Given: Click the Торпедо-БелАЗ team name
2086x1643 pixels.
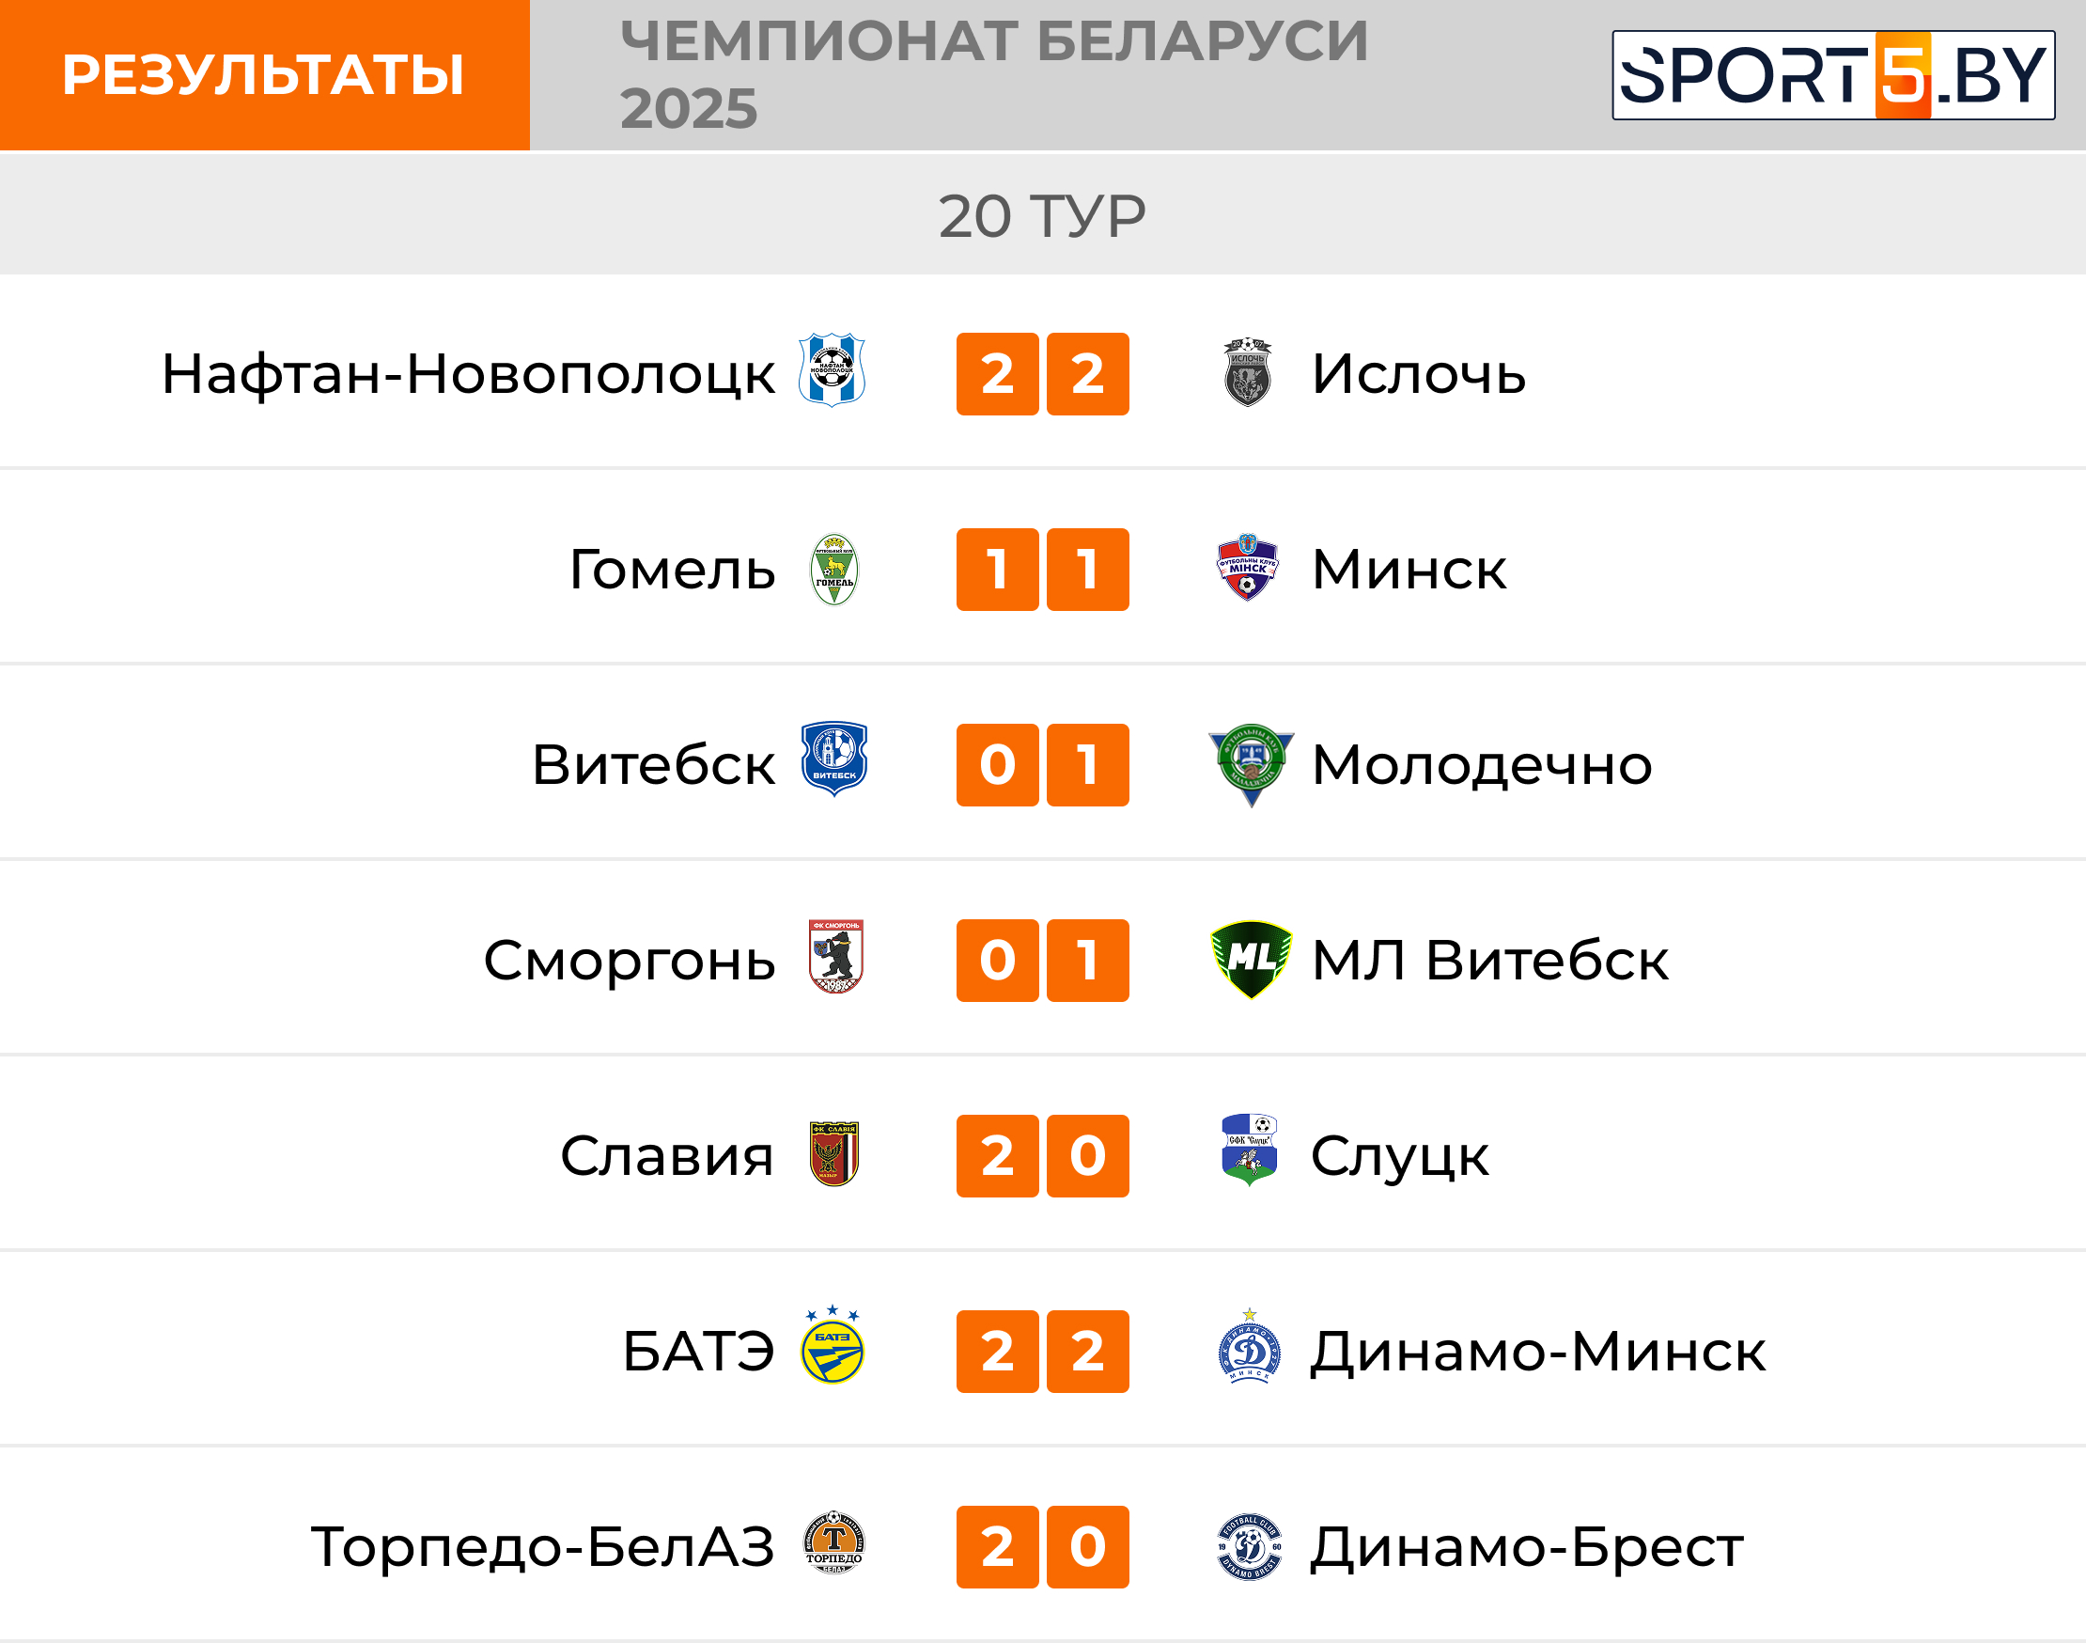Looking at the screenshot, I should (542, 1547).
